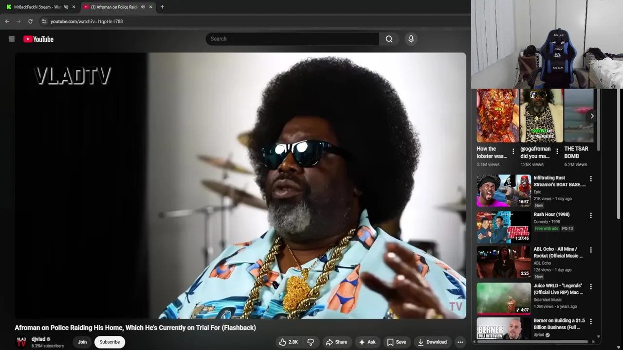This screenshot has height=350, width=623.
Task: Download the video
Action: pos(432,342)
